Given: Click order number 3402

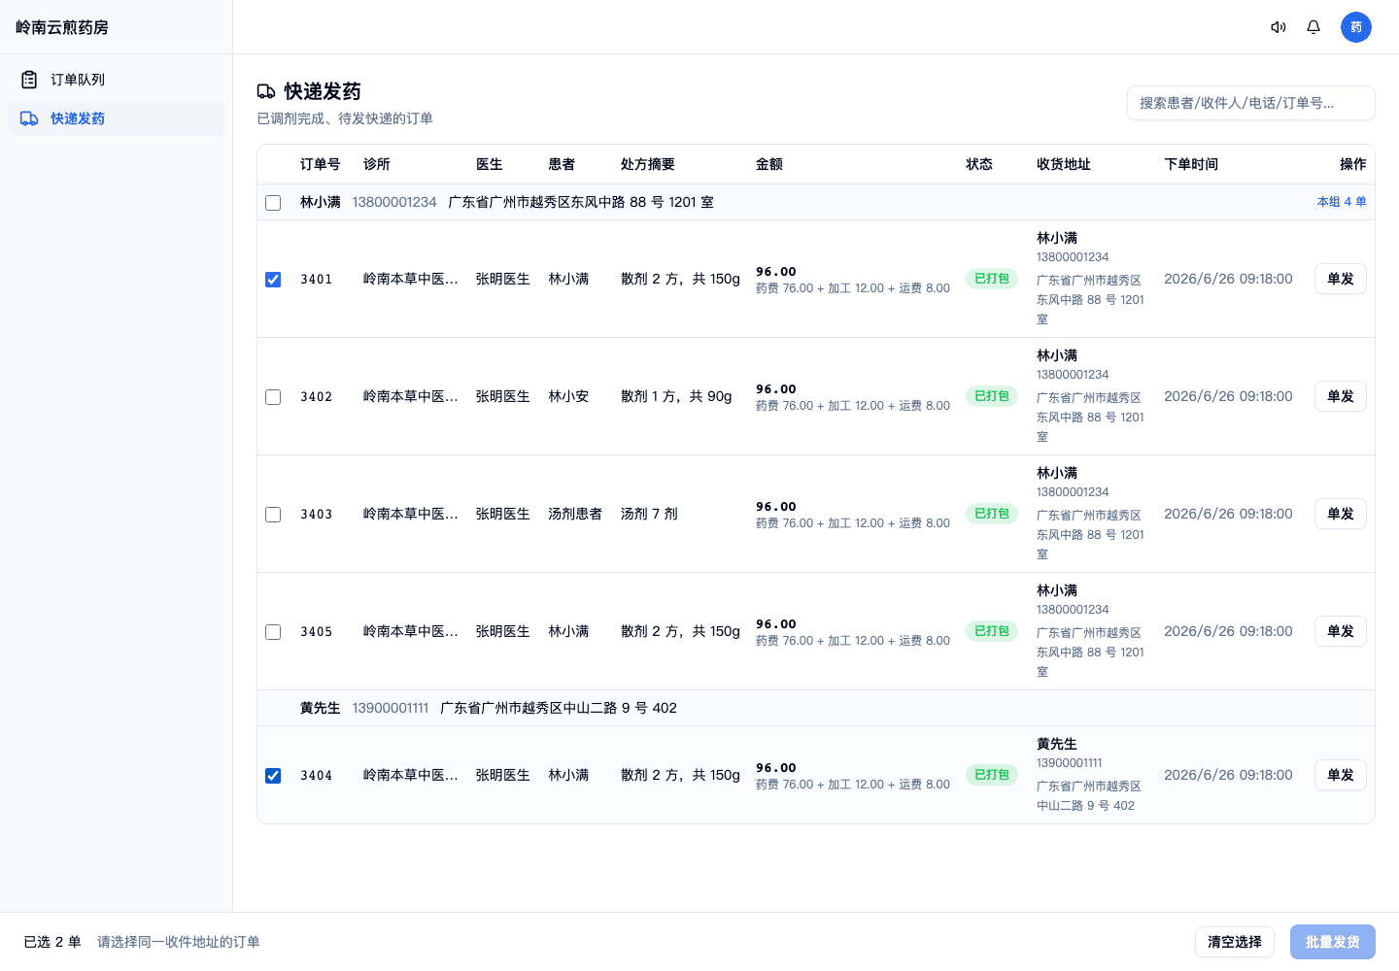Looking at the screenshot, I should (316, 397).
